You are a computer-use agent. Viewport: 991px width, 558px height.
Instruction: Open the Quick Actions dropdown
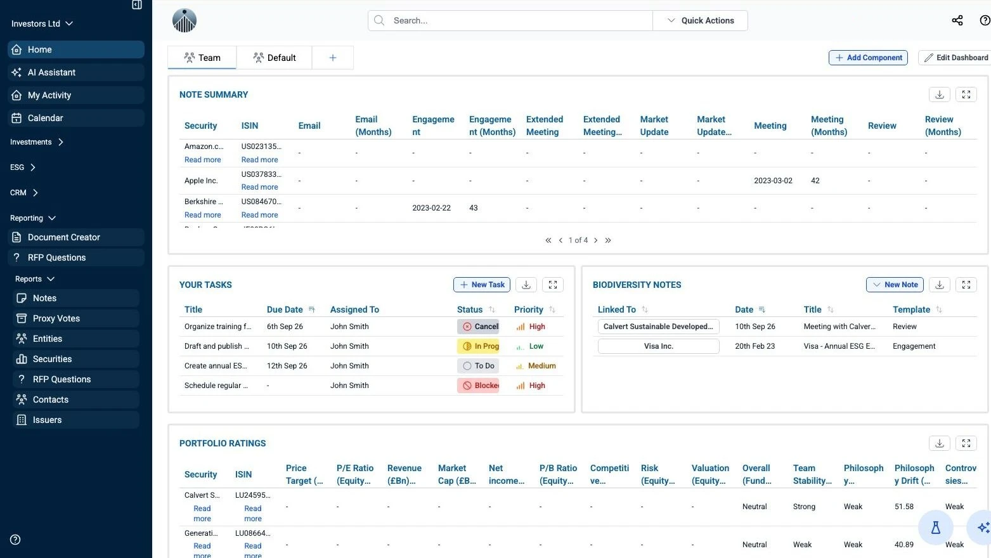pyautogui.click(x=700, y=20)
